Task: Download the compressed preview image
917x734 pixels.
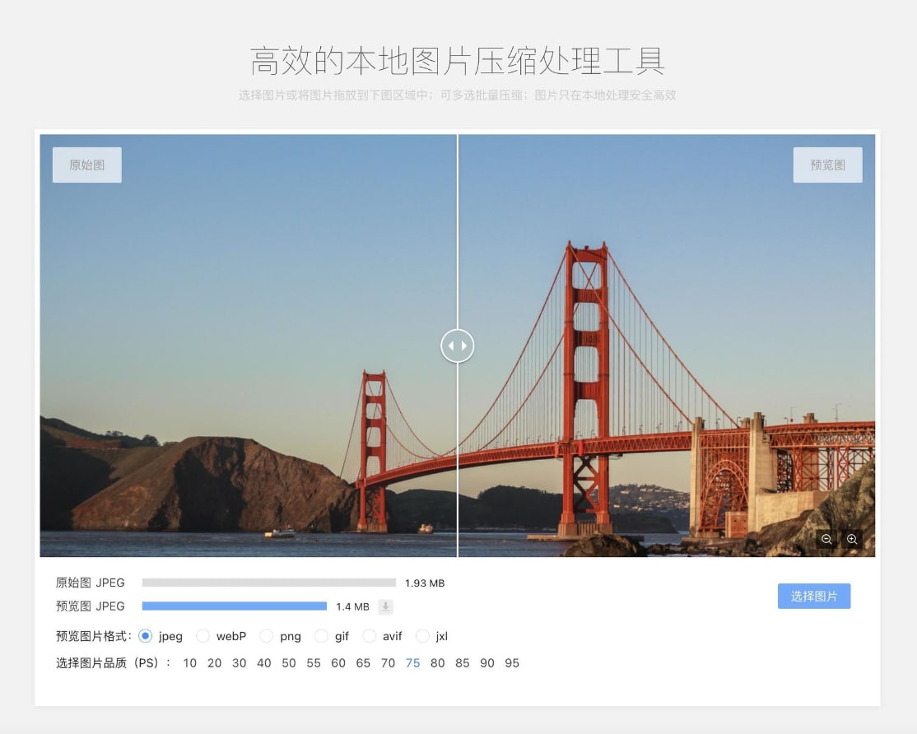Action: point(385,606)
